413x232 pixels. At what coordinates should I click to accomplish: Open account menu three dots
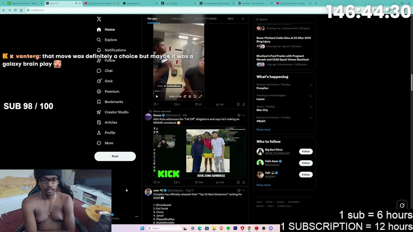[x=136, y=217]
